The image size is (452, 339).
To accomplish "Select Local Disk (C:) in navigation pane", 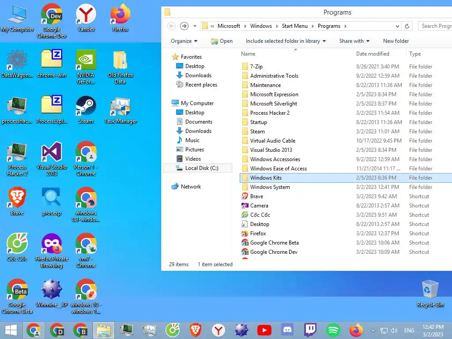I will click(x=198, y=168).
